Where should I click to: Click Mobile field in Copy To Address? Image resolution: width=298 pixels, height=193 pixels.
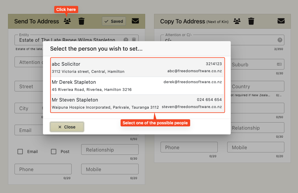tap(256, 147)
